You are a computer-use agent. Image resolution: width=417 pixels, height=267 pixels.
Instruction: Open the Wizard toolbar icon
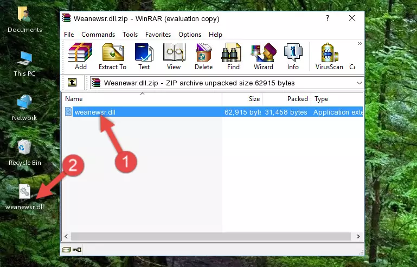[x=264, y=56]
